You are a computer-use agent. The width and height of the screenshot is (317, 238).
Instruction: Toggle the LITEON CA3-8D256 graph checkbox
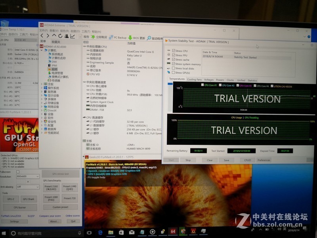click(272, 86)
